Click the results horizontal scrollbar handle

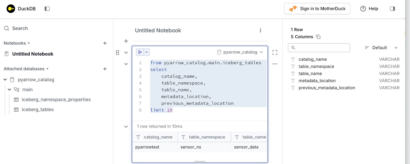pos(200,161)
